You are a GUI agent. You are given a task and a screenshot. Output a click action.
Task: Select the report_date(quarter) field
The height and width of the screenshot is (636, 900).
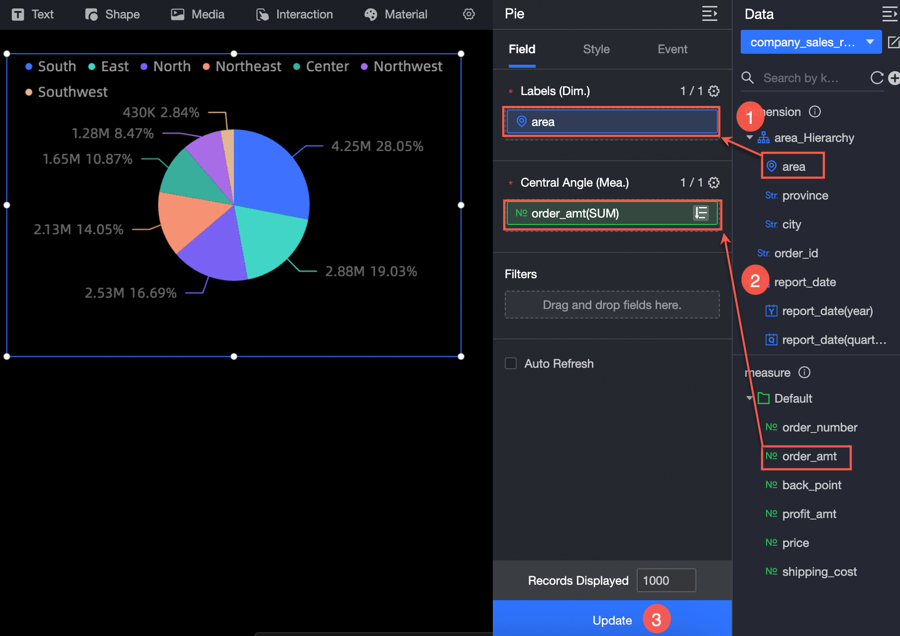click(x=825, y=340)
